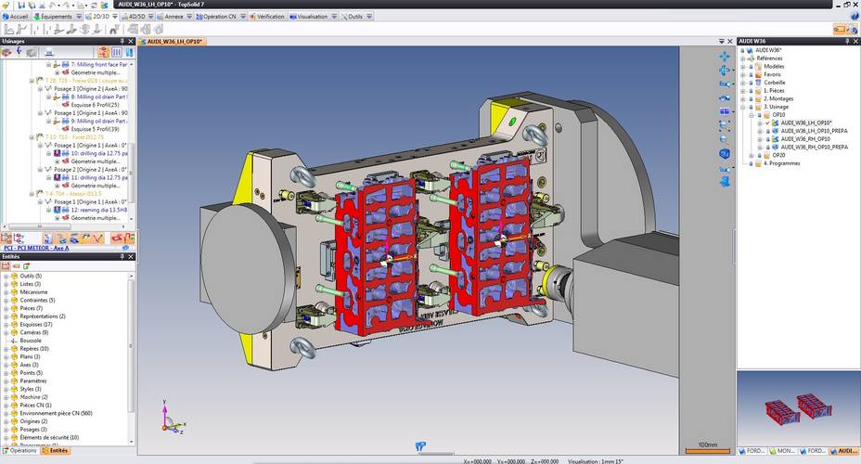861x464 pixels.
Task: Open dropdown arrow next to Opération CN tab
Action: tap(243, 17)
